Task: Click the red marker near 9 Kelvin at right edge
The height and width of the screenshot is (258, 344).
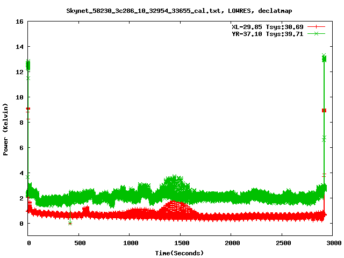Action: click(x=324, y=110)
